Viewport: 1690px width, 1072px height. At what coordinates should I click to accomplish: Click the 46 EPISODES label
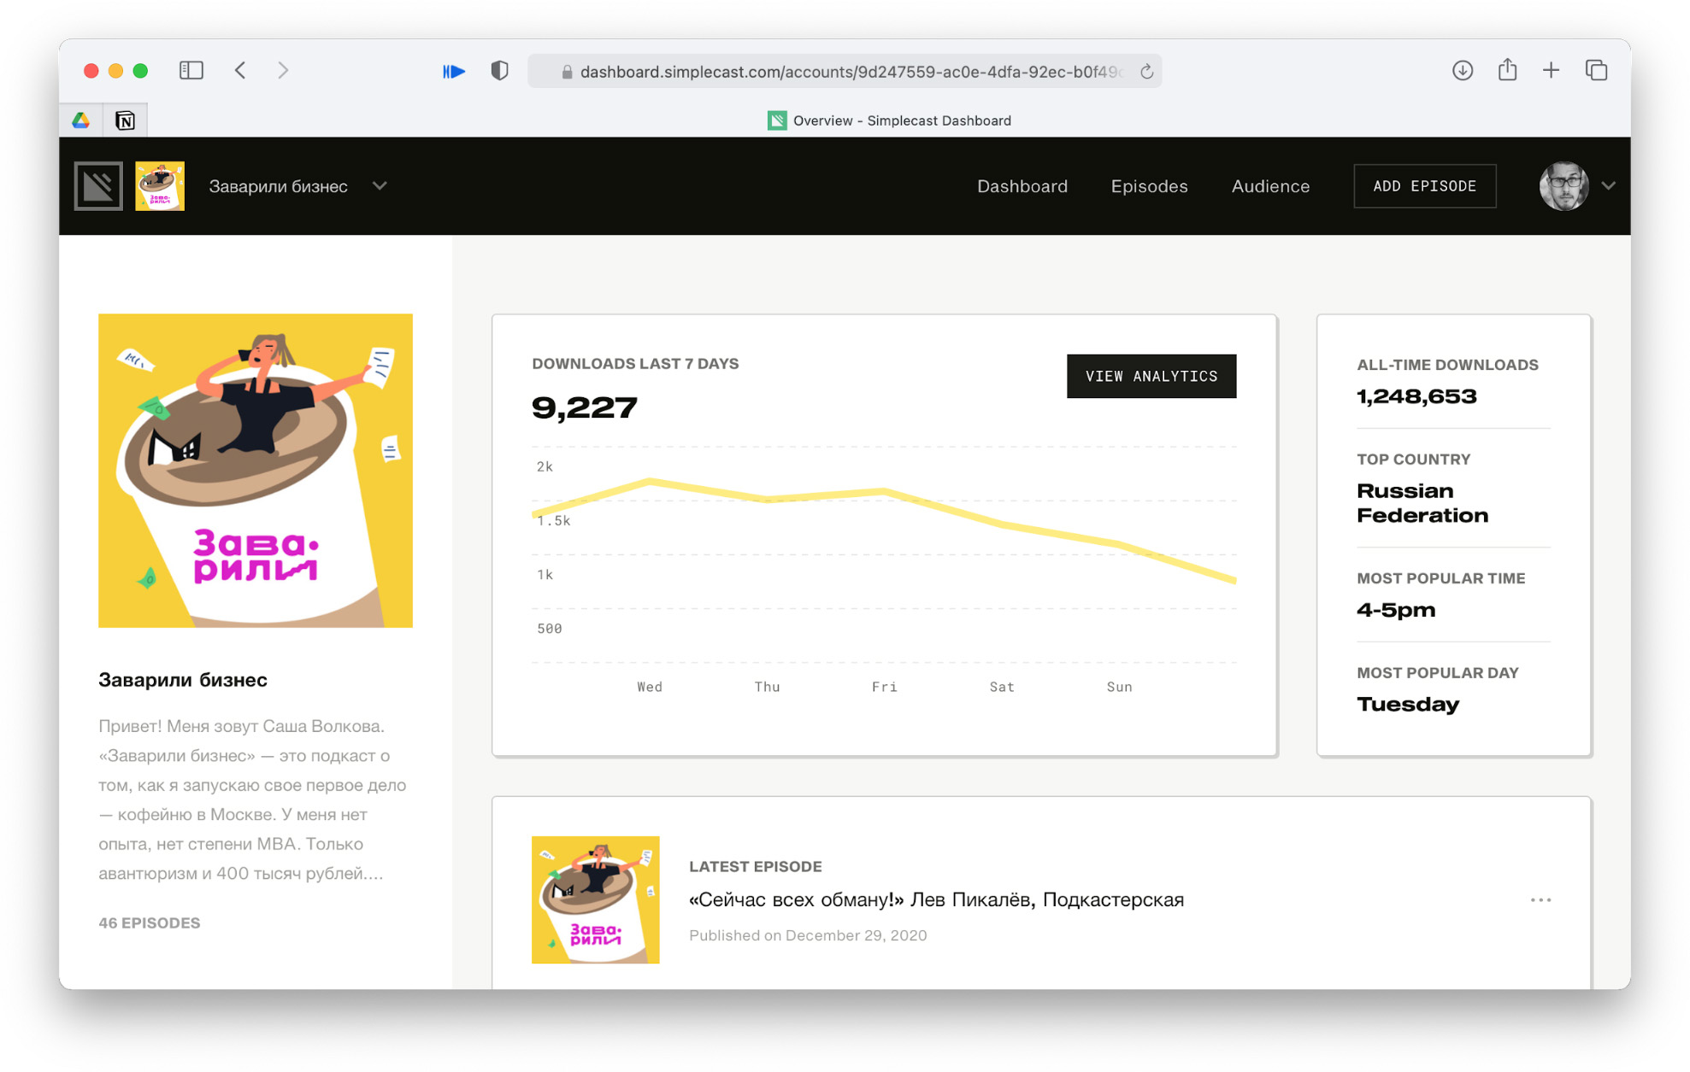pyautogui.click(x=150, y=923)
